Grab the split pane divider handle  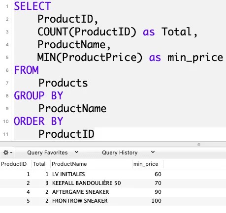(199, 145)
